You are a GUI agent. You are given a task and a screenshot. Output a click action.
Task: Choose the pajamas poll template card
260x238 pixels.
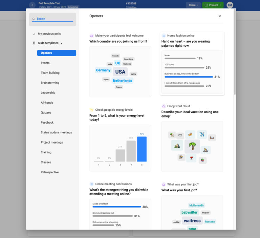click(192, 63)
